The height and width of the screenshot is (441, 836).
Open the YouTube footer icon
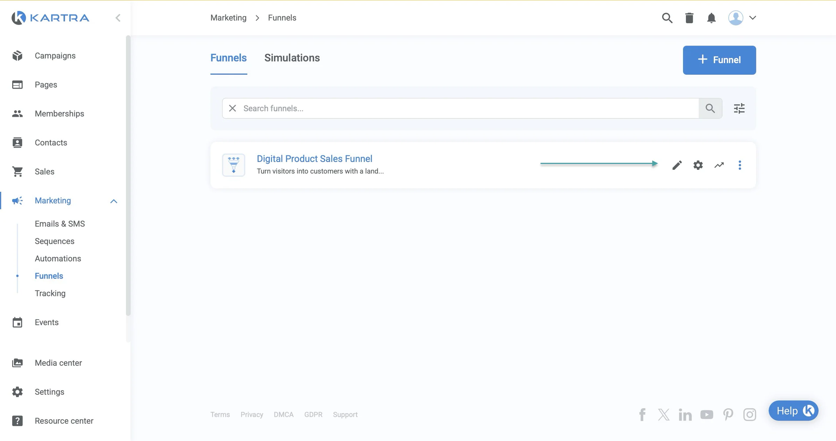click(707, 415)
